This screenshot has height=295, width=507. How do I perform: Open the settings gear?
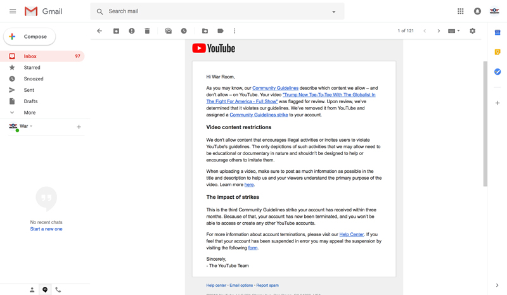click(x=472, y=31)
